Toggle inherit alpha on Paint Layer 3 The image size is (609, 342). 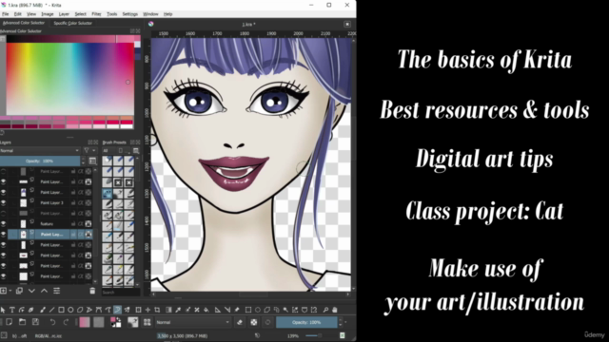(81, 202)
